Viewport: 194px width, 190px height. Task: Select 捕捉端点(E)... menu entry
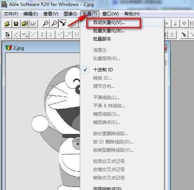pos(122,122)
